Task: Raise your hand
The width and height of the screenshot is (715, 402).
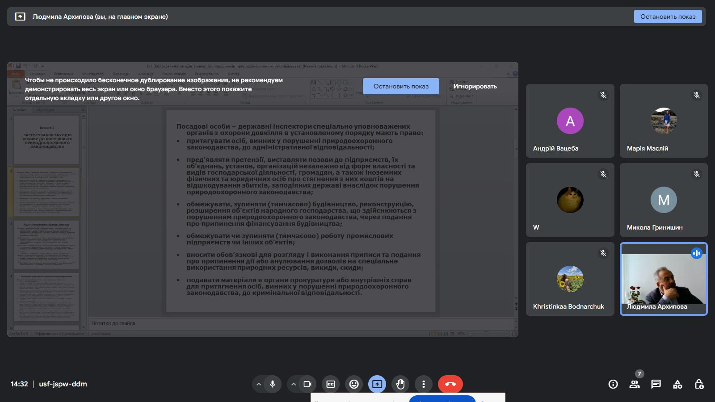Action: click(x=400, y=384)
